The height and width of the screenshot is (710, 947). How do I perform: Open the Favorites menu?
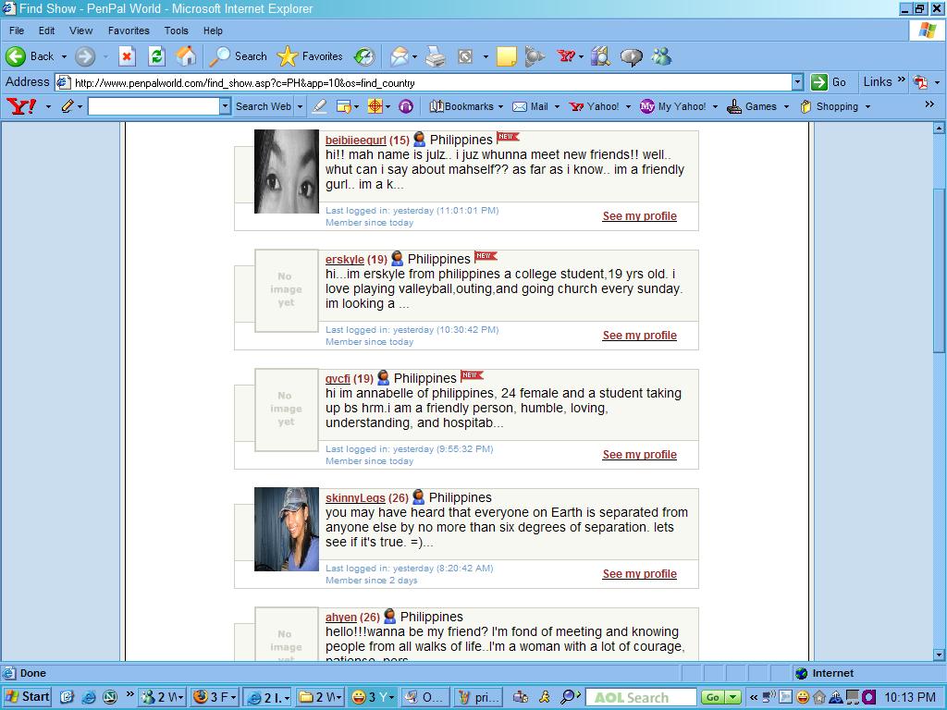[x=128, y=31]
